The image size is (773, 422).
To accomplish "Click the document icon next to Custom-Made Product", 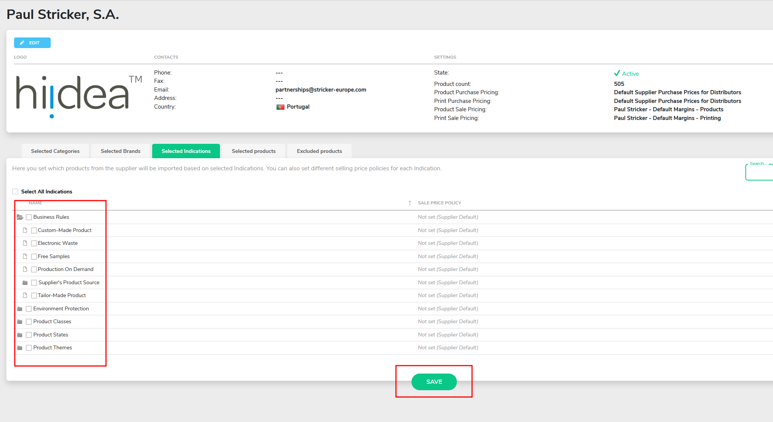I will click(x=25, y=230).
